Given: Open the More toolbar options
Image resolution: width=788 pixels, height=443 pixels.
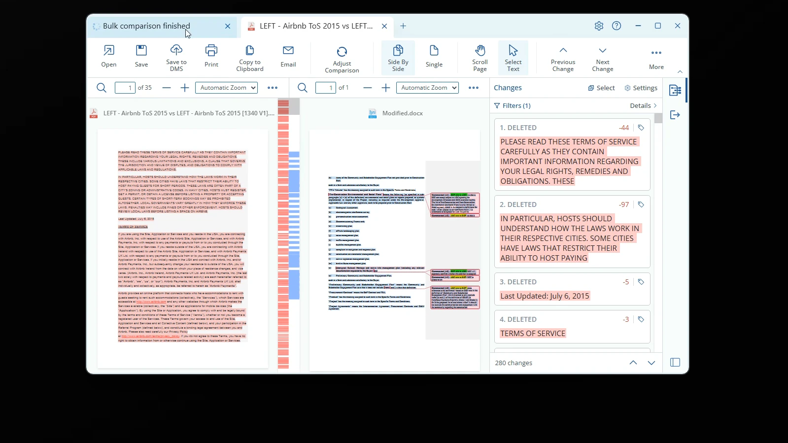Looking at the screenshot, I should [656, 58].
